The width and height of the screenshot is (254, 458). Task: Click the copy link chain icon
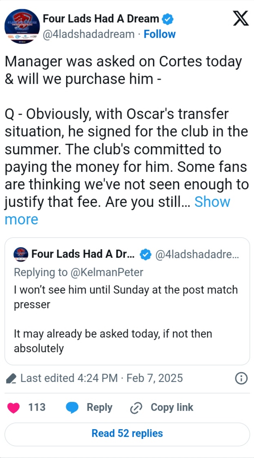click(135, 408)
